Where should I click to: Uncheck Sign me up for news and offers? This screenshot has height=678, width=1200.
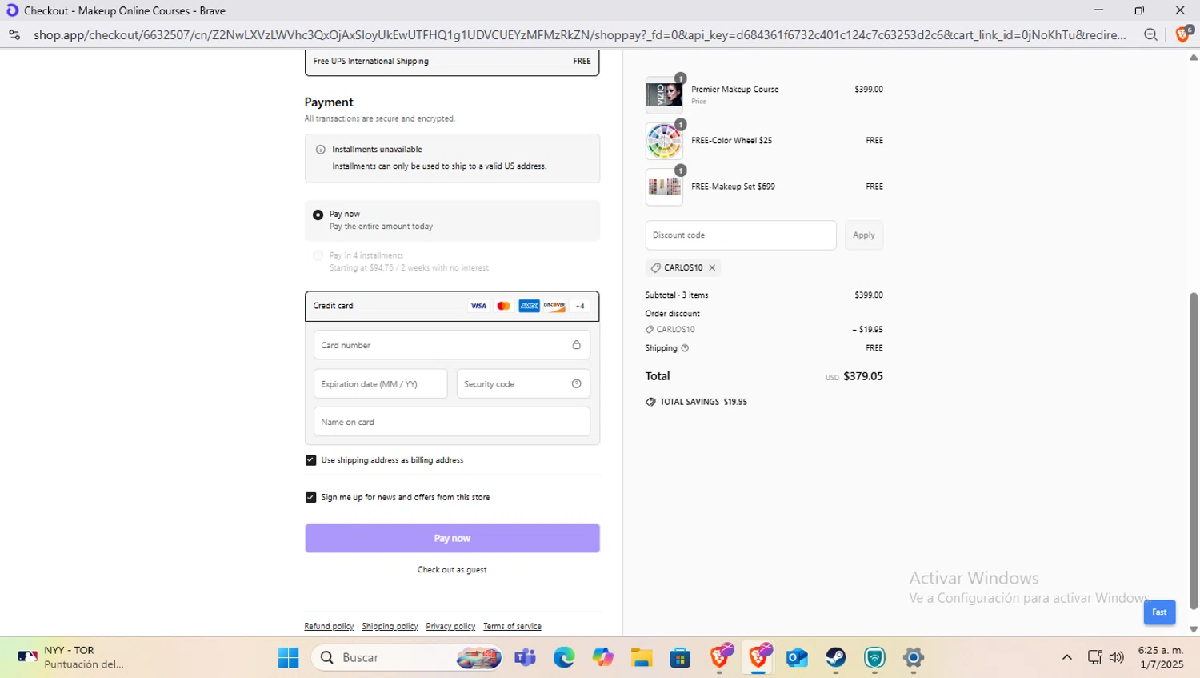310,497
